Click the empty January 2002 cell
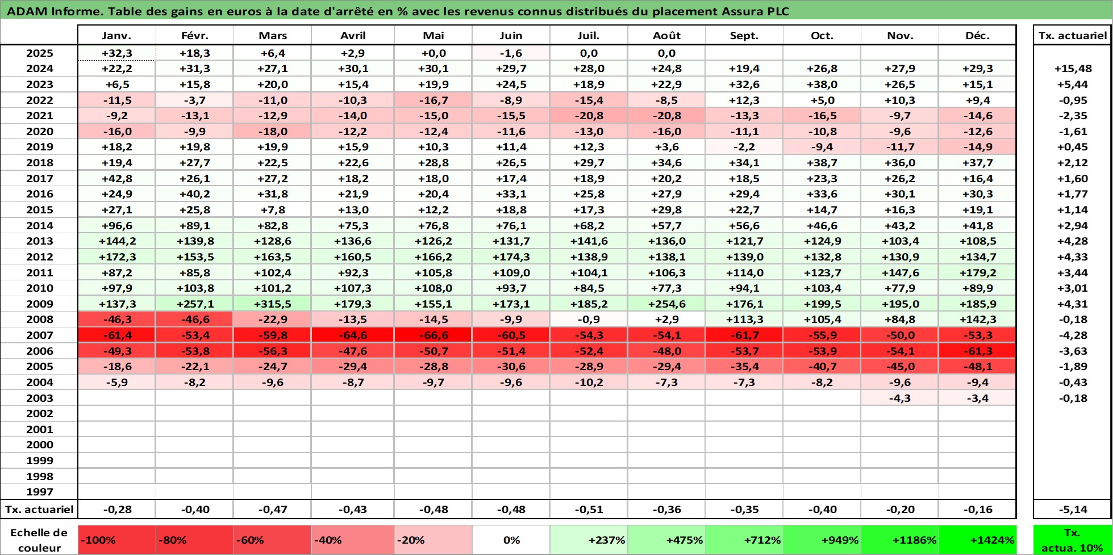 pyautogui.click(x=116, y=413)
